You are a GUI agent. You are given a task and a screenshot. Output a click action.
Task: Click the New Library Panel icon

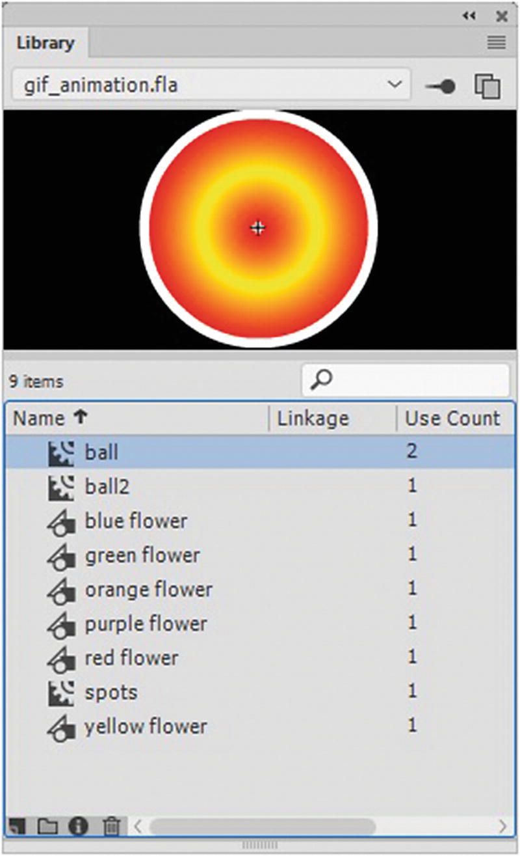coord(488,85)
